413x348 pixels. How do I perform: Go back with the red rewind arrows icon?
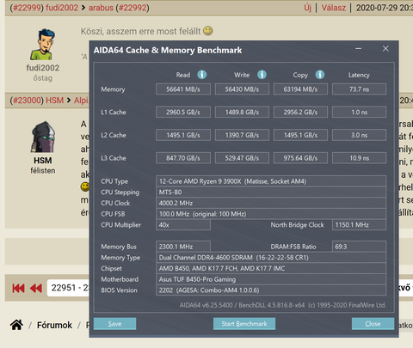[x=36, y=288]
